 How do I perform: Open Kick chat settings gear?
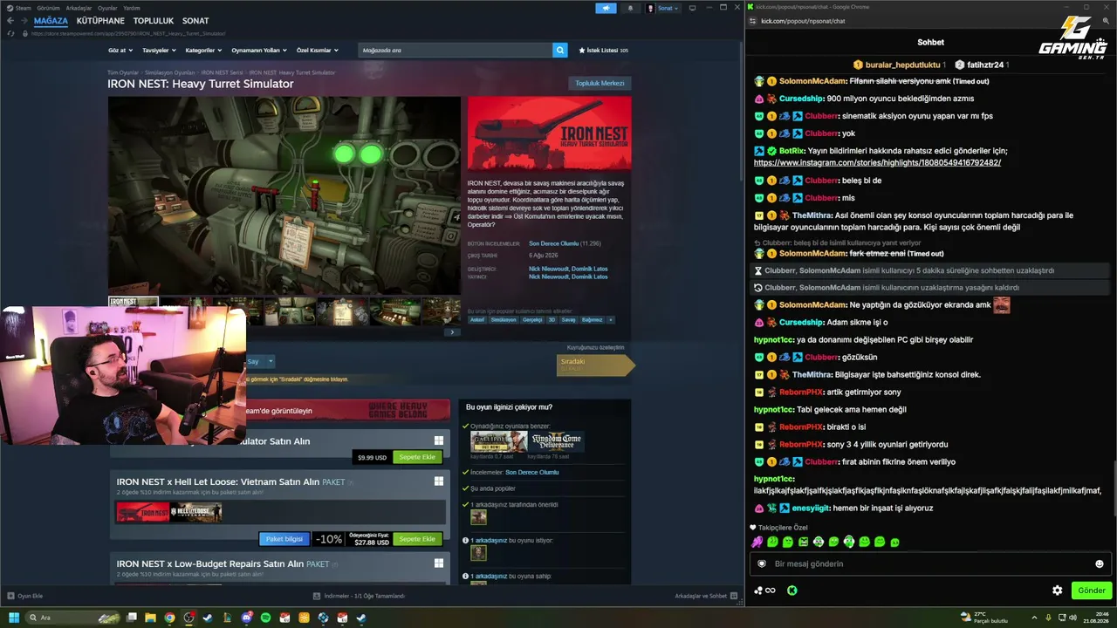[1057, 590]
